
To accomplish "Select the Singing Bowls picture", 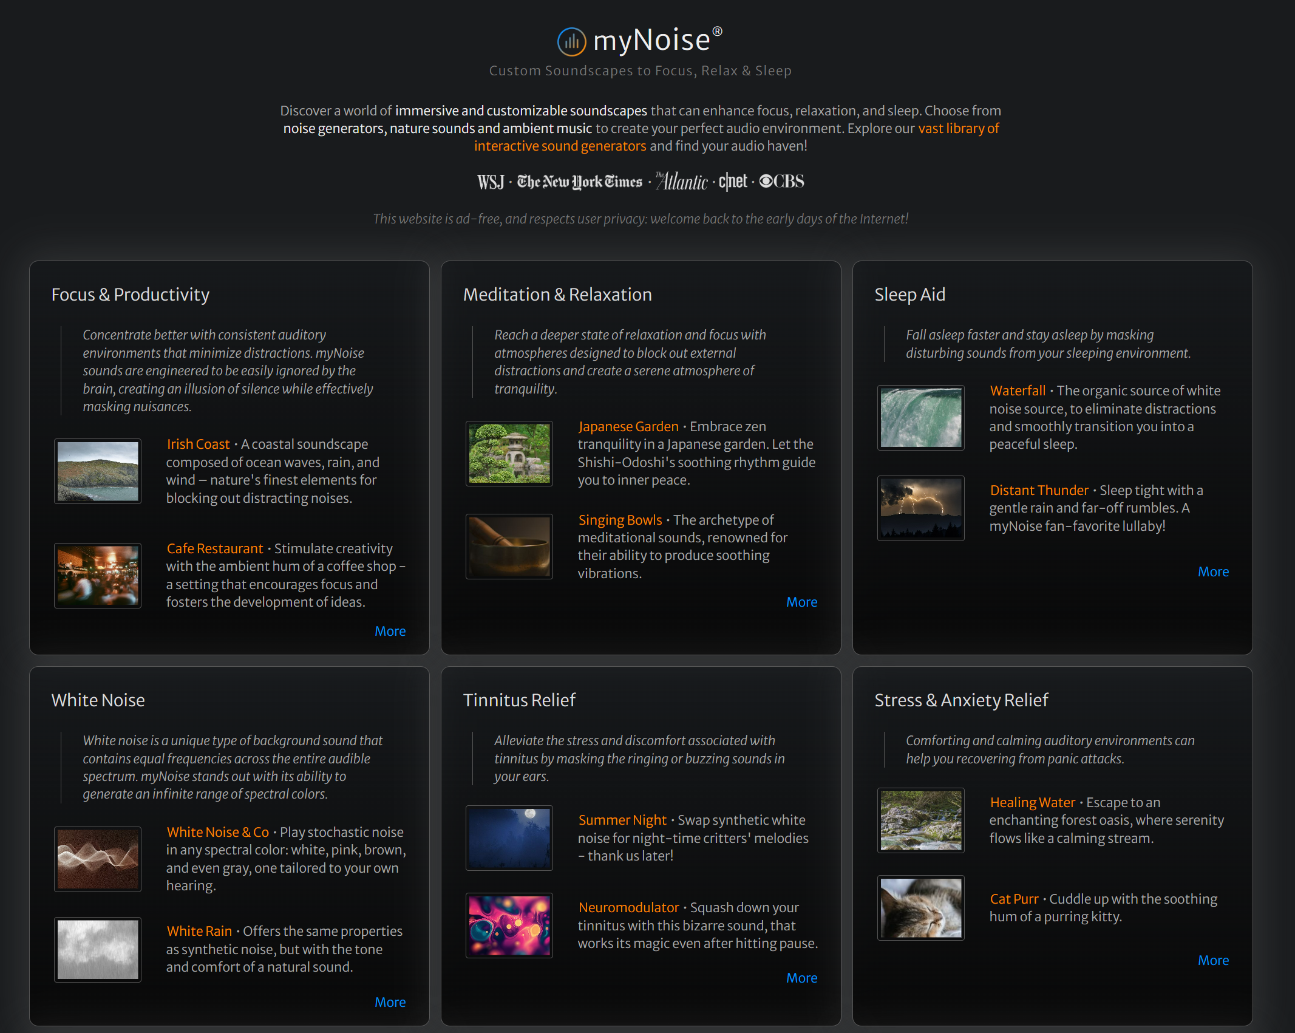I will click(509, 547).
